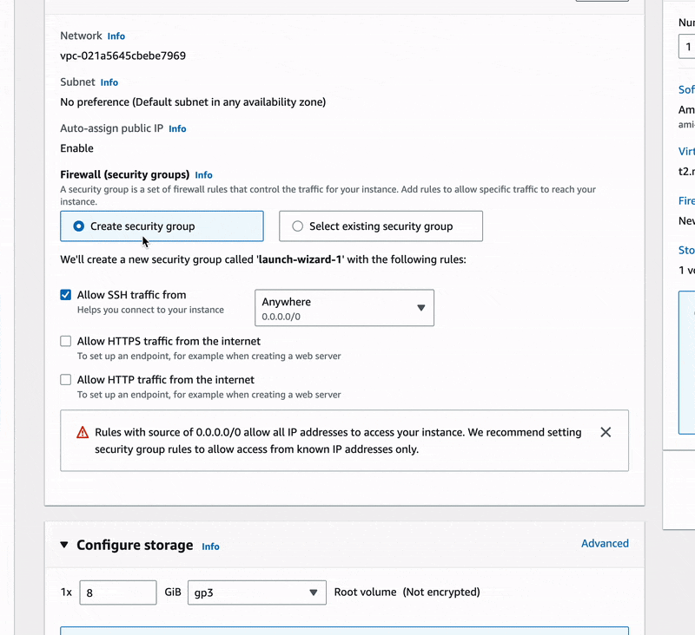Open Info next to Subnet

pyautogui.click(x=109, y=82)
